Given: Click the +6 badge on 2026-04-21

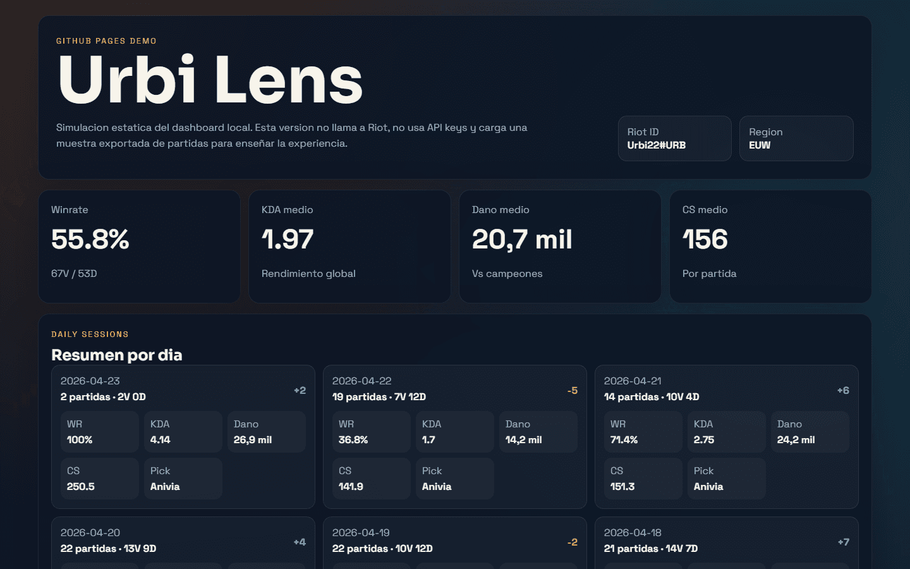Looking at the screenshot, I should pyautogui.click(x=843, y=391).
